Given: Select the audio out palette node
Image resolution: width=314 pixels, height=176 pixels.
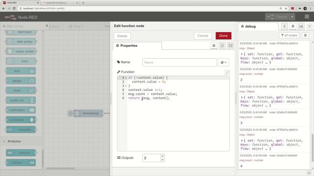Looking at the screenshot, I should 21,100.
